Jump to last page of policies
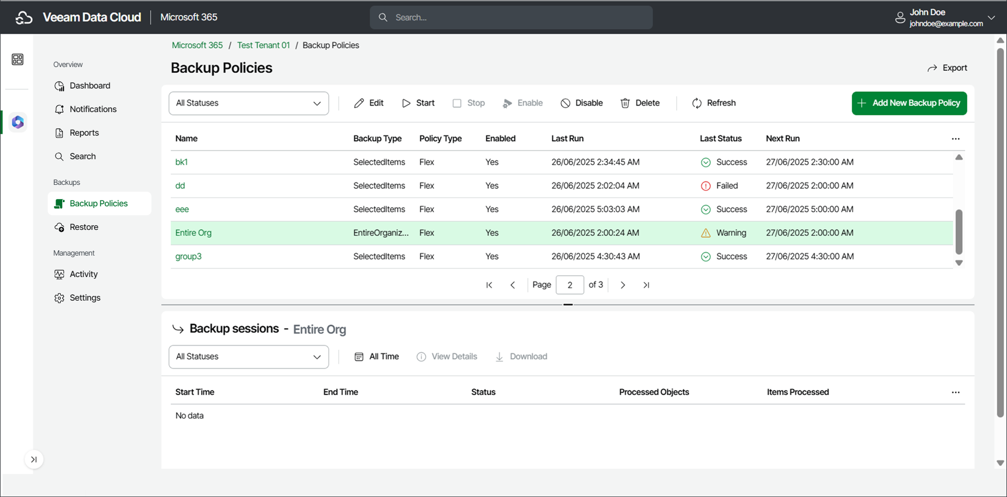 [646, 285]
